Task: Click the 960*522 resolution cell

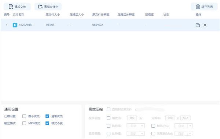Action: 98,25
